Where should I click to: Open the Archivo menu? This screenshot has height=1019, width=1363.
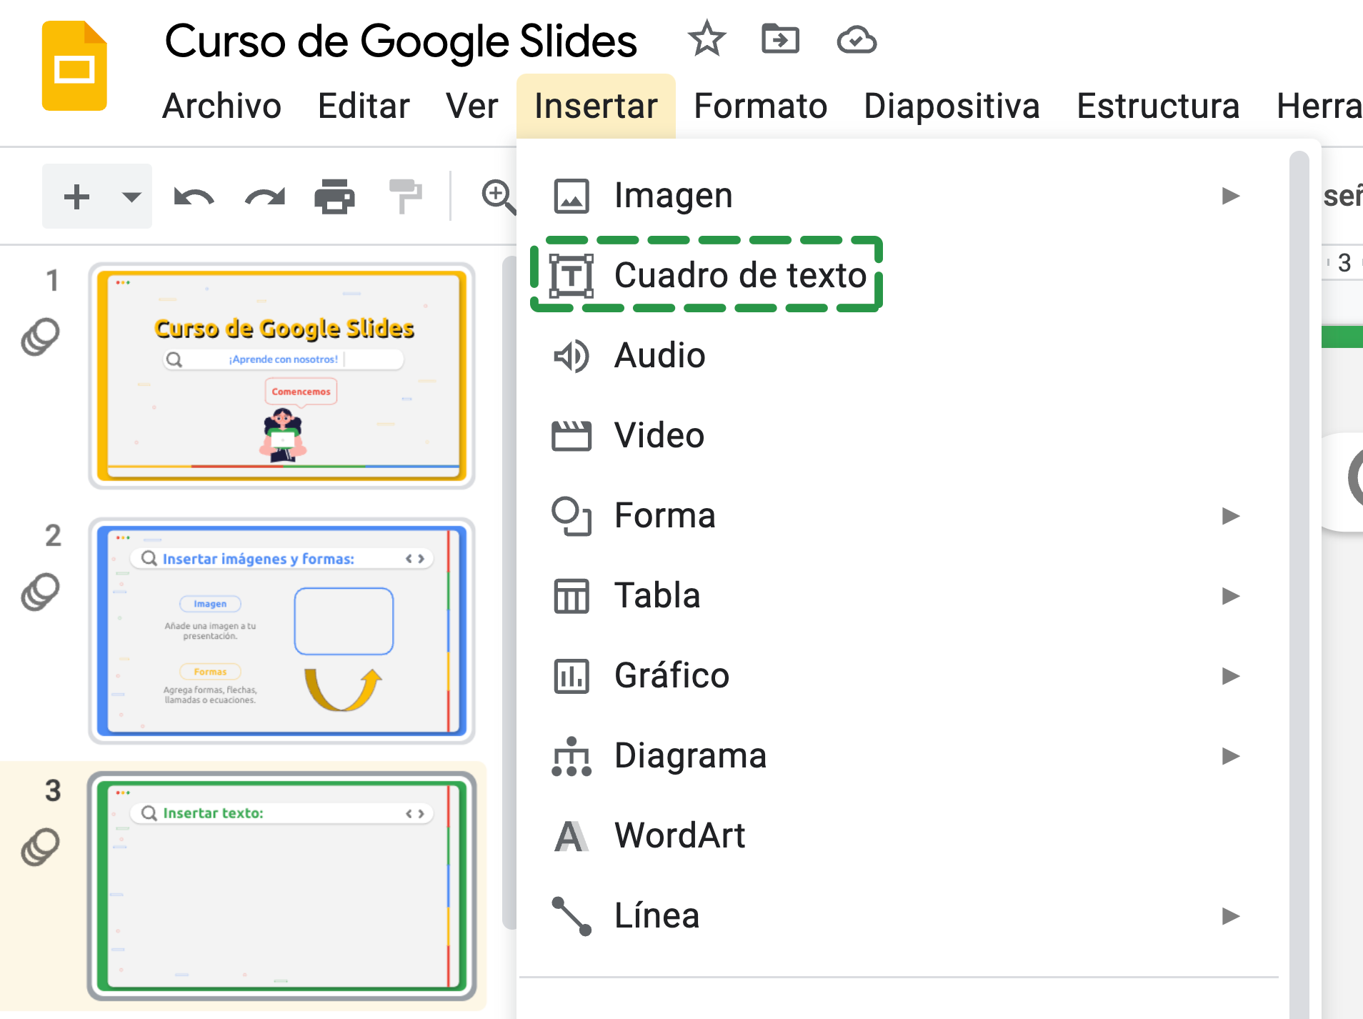point(222,106)
